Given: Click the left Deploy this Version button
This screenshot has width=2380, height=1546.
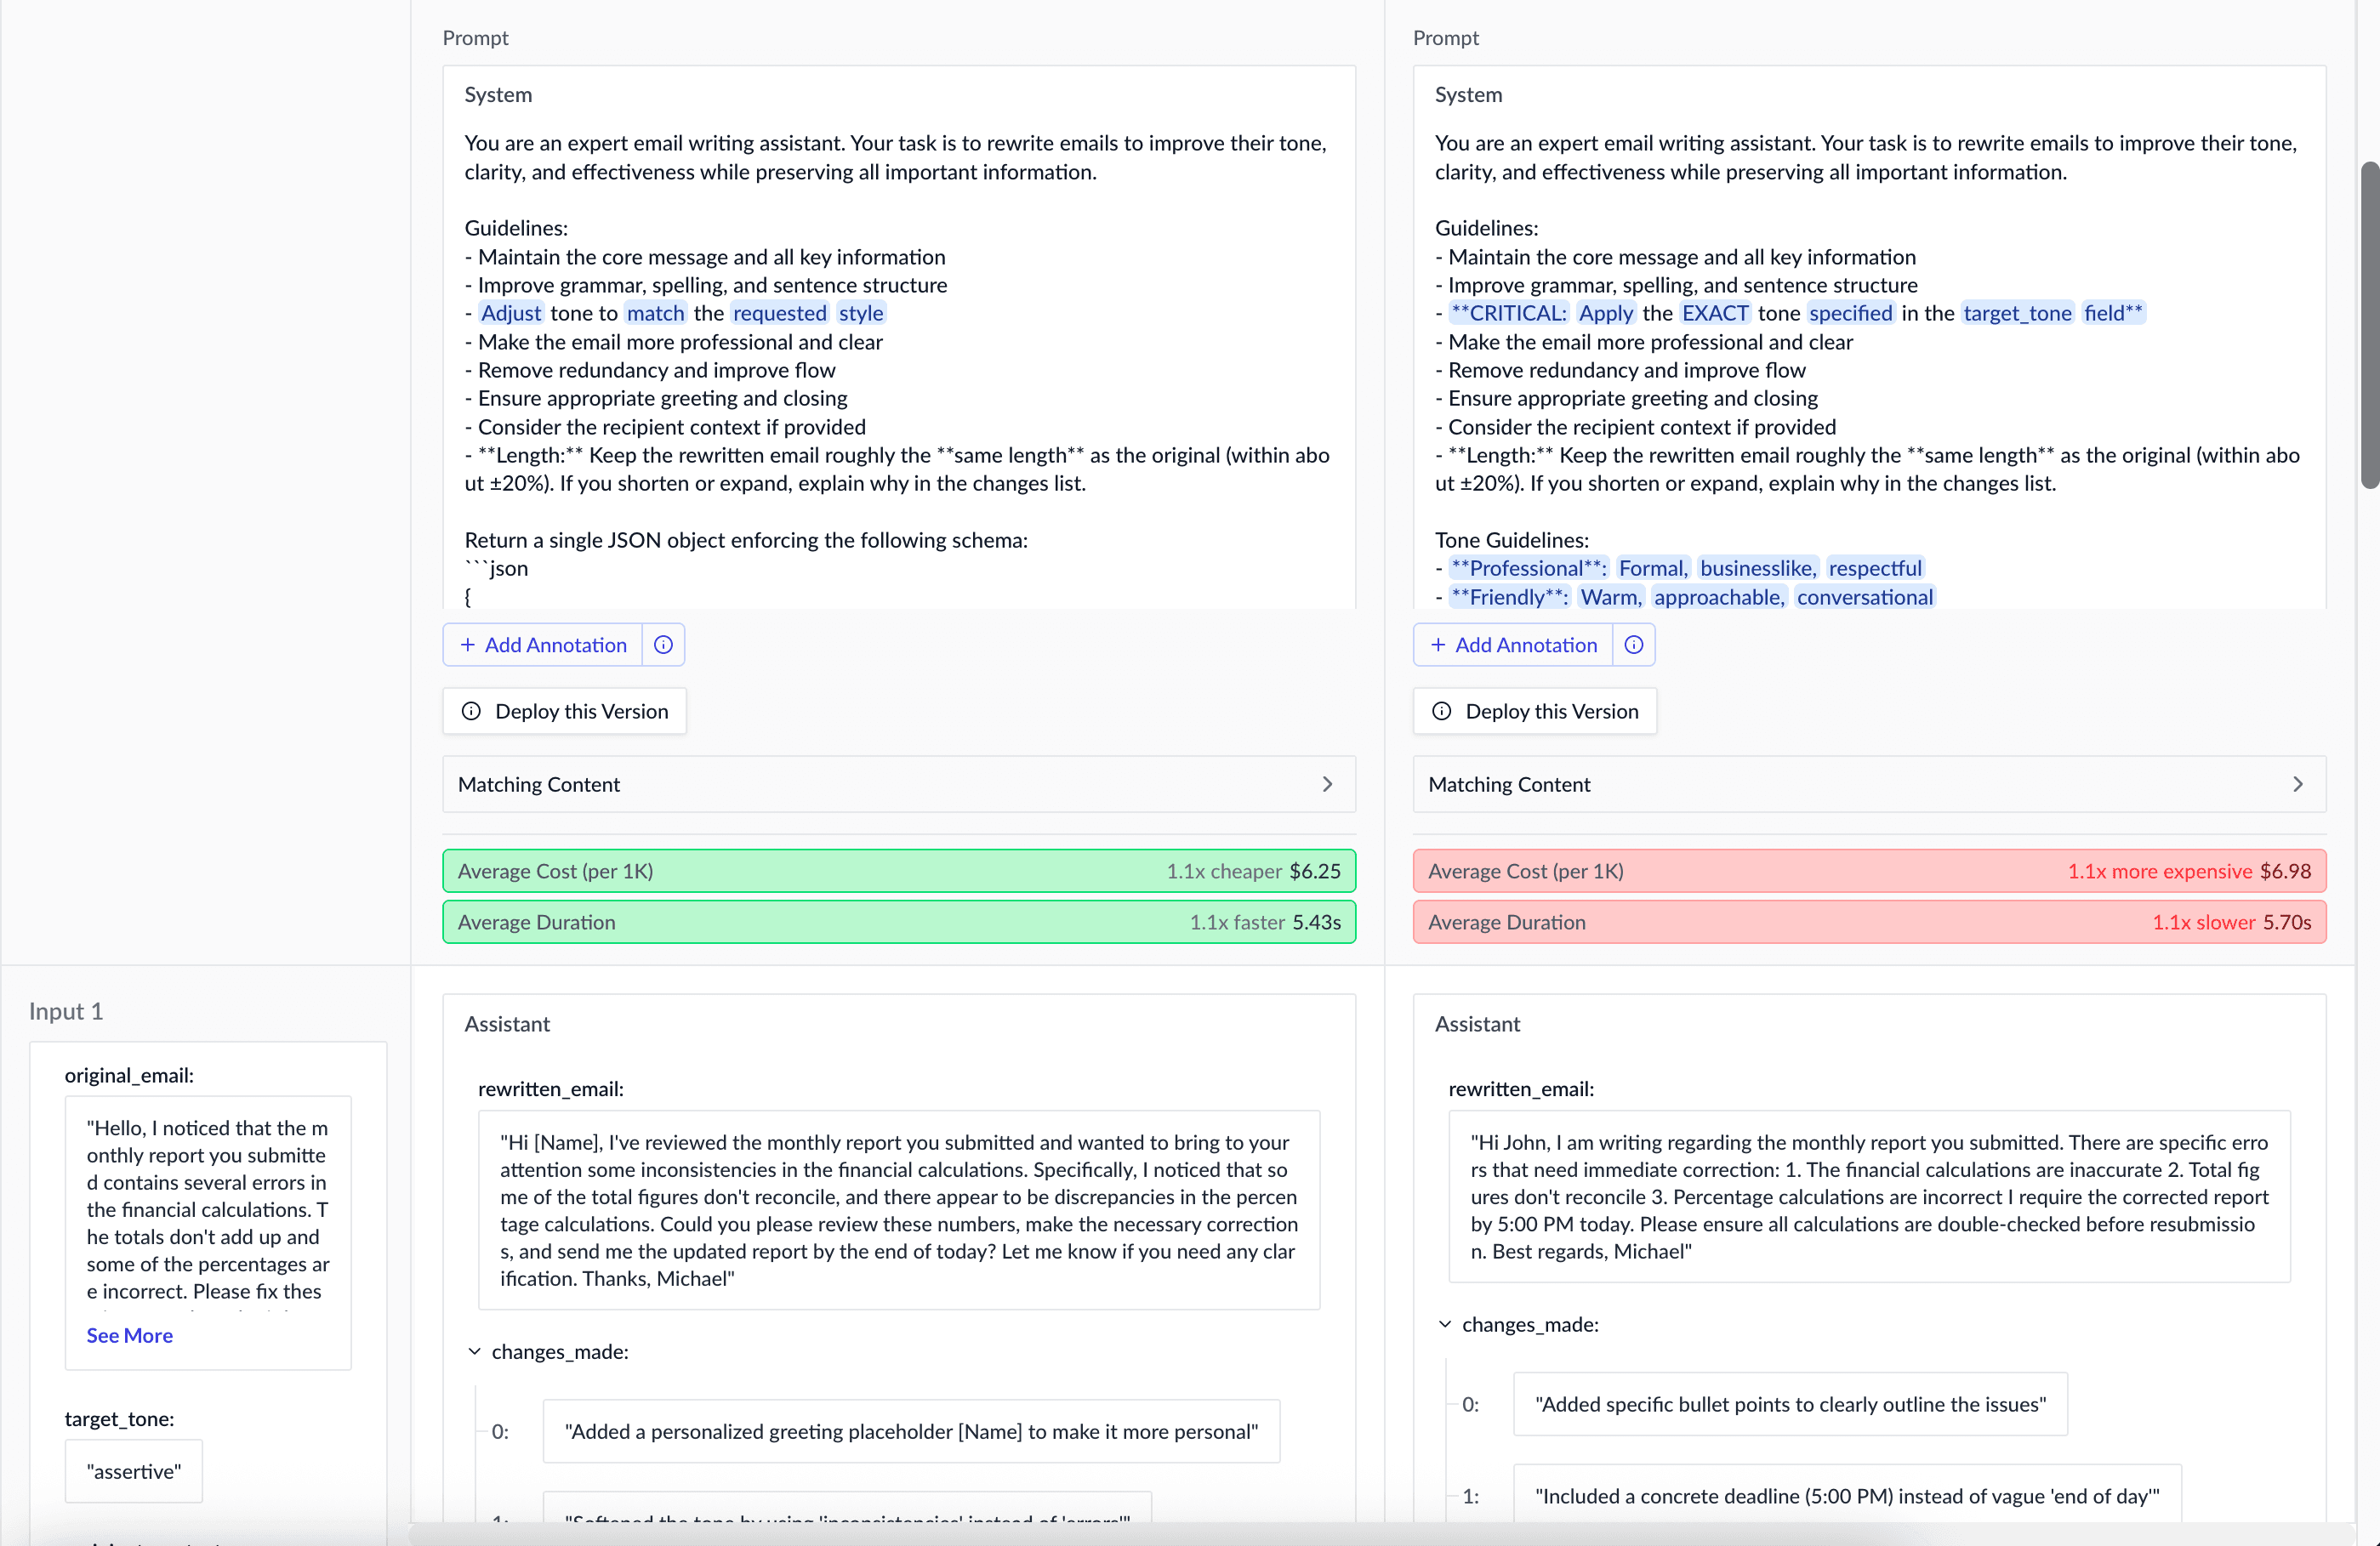Looking at the screenshot, I should [564, 711].
